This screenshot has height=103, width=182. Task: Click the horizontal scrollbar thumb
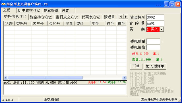click(x=45, y=78)
